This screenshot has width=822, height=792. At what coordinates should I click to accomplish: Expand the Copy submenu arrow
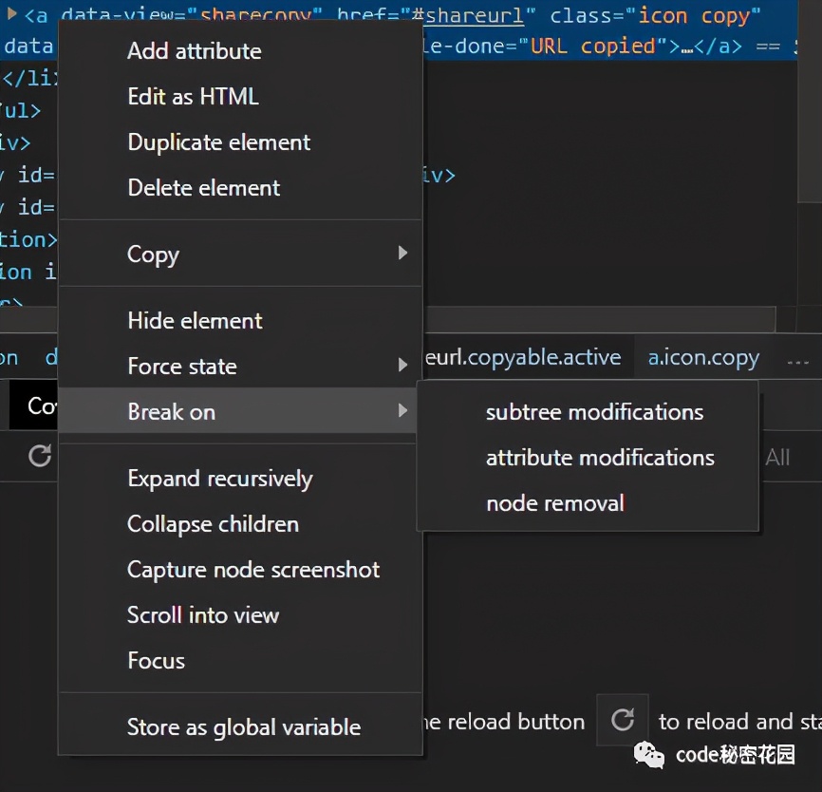402,255
